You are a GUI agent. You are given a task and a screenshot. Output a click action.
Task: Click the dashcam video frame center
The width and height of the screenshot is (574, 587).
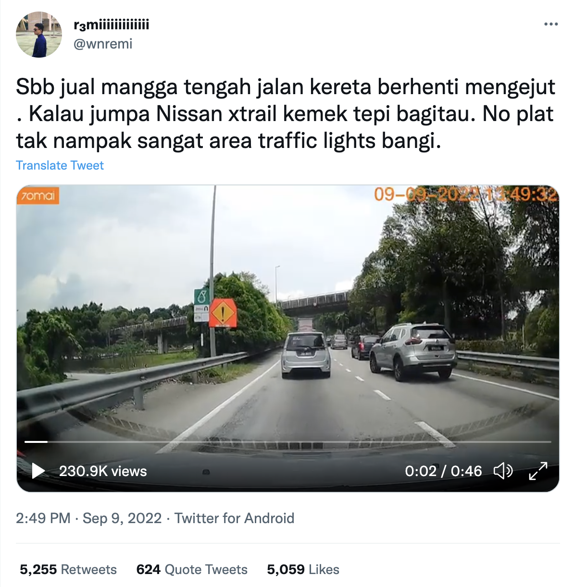(x=288, y=338)
